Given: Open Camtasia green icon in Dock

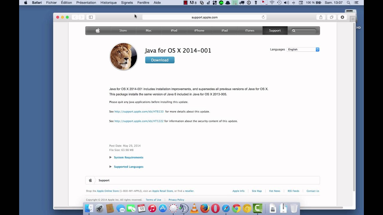Looking at the screenshot, I should (x=257, y=208).
